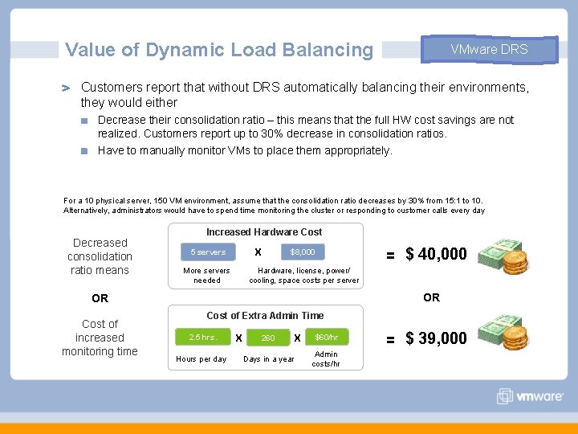The image size is (578, 434).
Task: Click the VMware DRS box
Action: [x=490, y=49]
